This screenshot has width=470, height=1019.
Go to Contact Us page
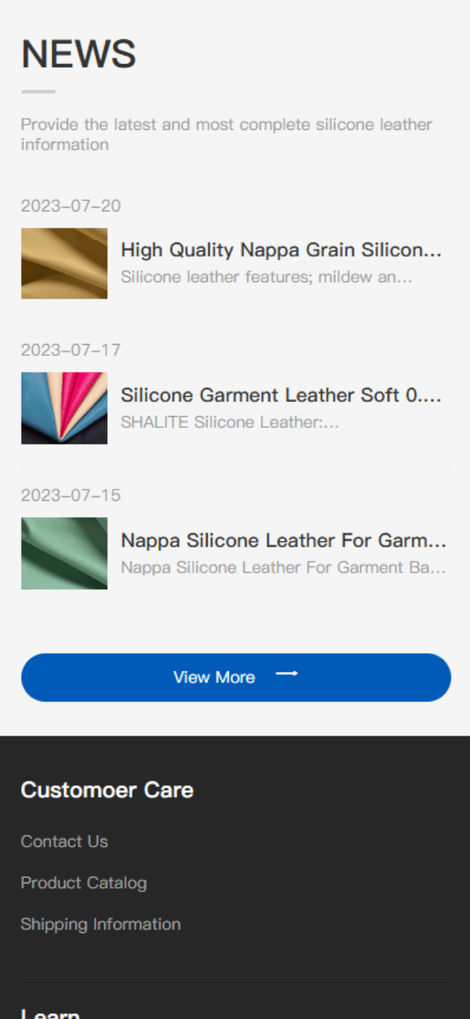click(64, 841)
